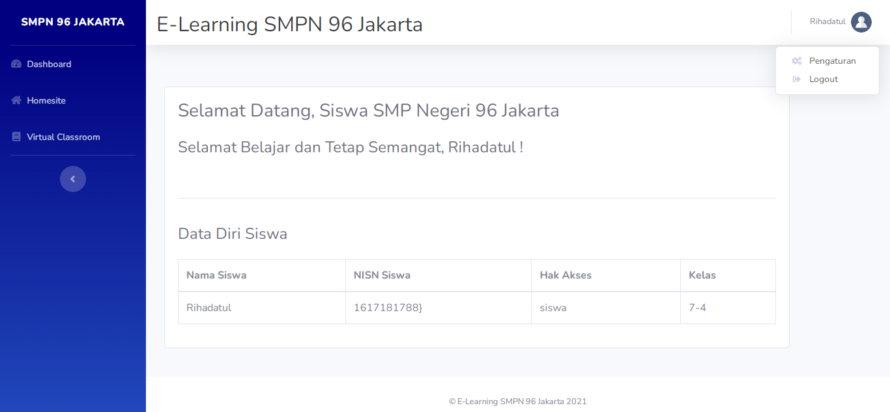Screen dimensions: 890x412
Task: Click the user avatar profile icon
Action: click(x=861, y=22)
